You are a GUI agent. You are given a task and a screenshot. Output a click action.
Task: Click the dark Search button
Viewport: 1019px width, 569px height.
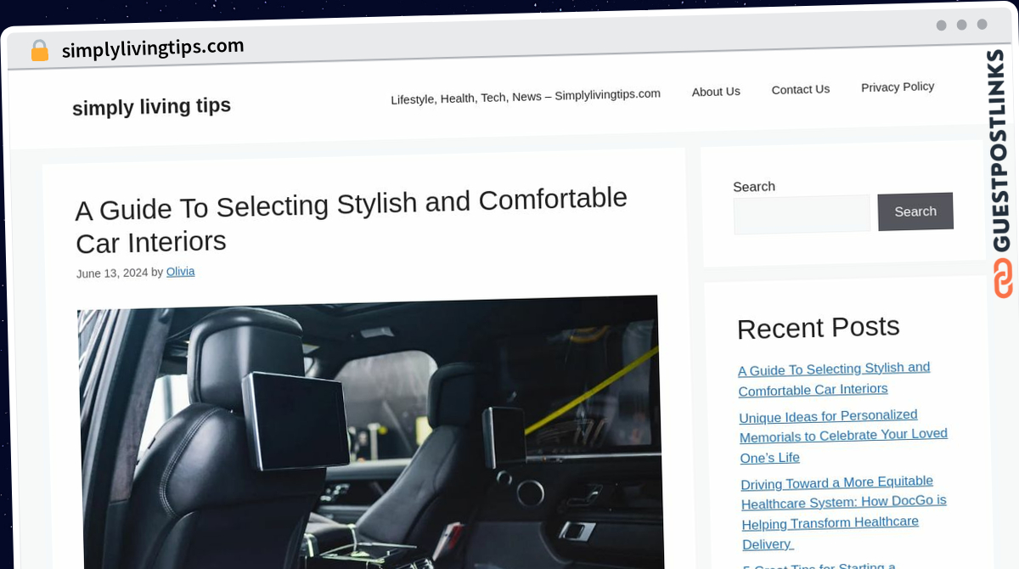(x=915, y=211)
